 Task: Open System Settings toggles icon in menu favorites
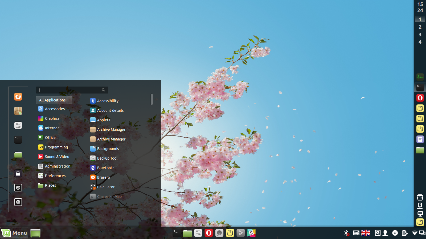18,125
